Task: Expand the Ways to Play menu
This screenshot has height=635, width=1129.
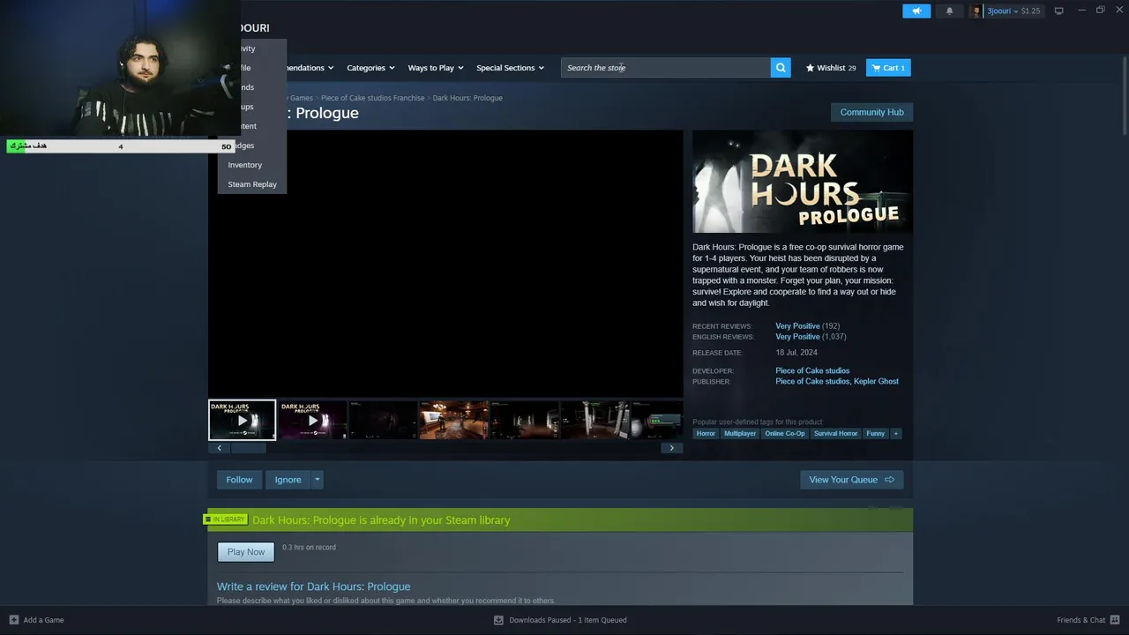Action: point(436,68)
